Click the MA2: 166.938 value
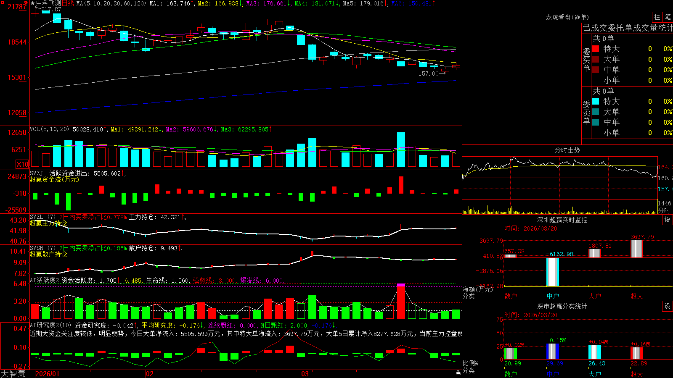 [x=220, y=3]
